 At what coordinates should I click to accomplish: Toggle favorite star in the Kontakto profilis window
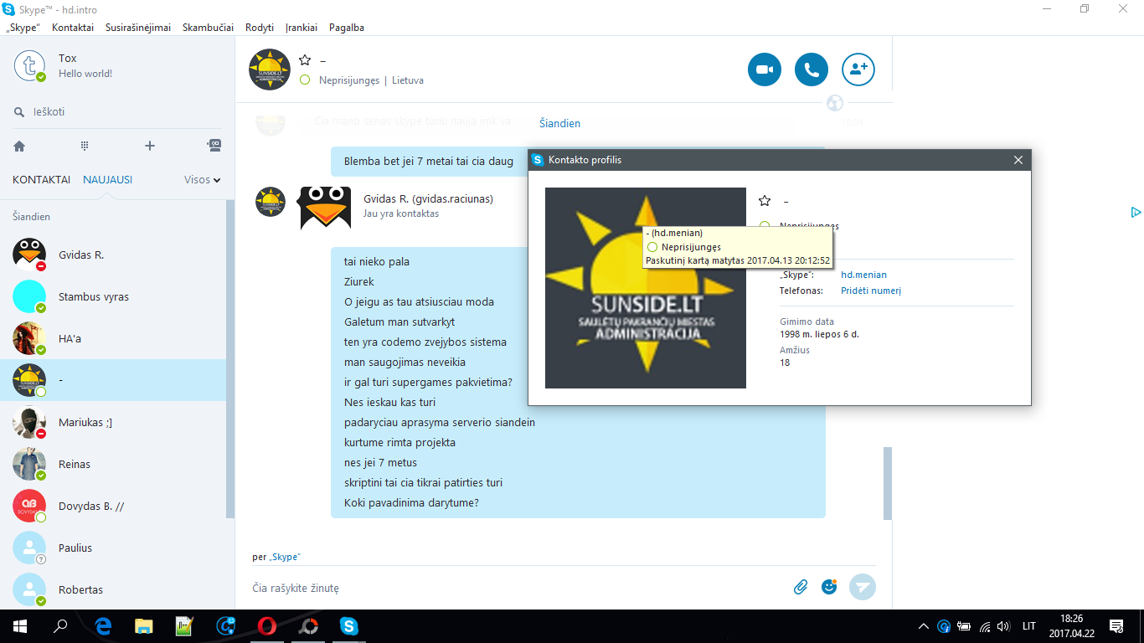click(764, 201)
